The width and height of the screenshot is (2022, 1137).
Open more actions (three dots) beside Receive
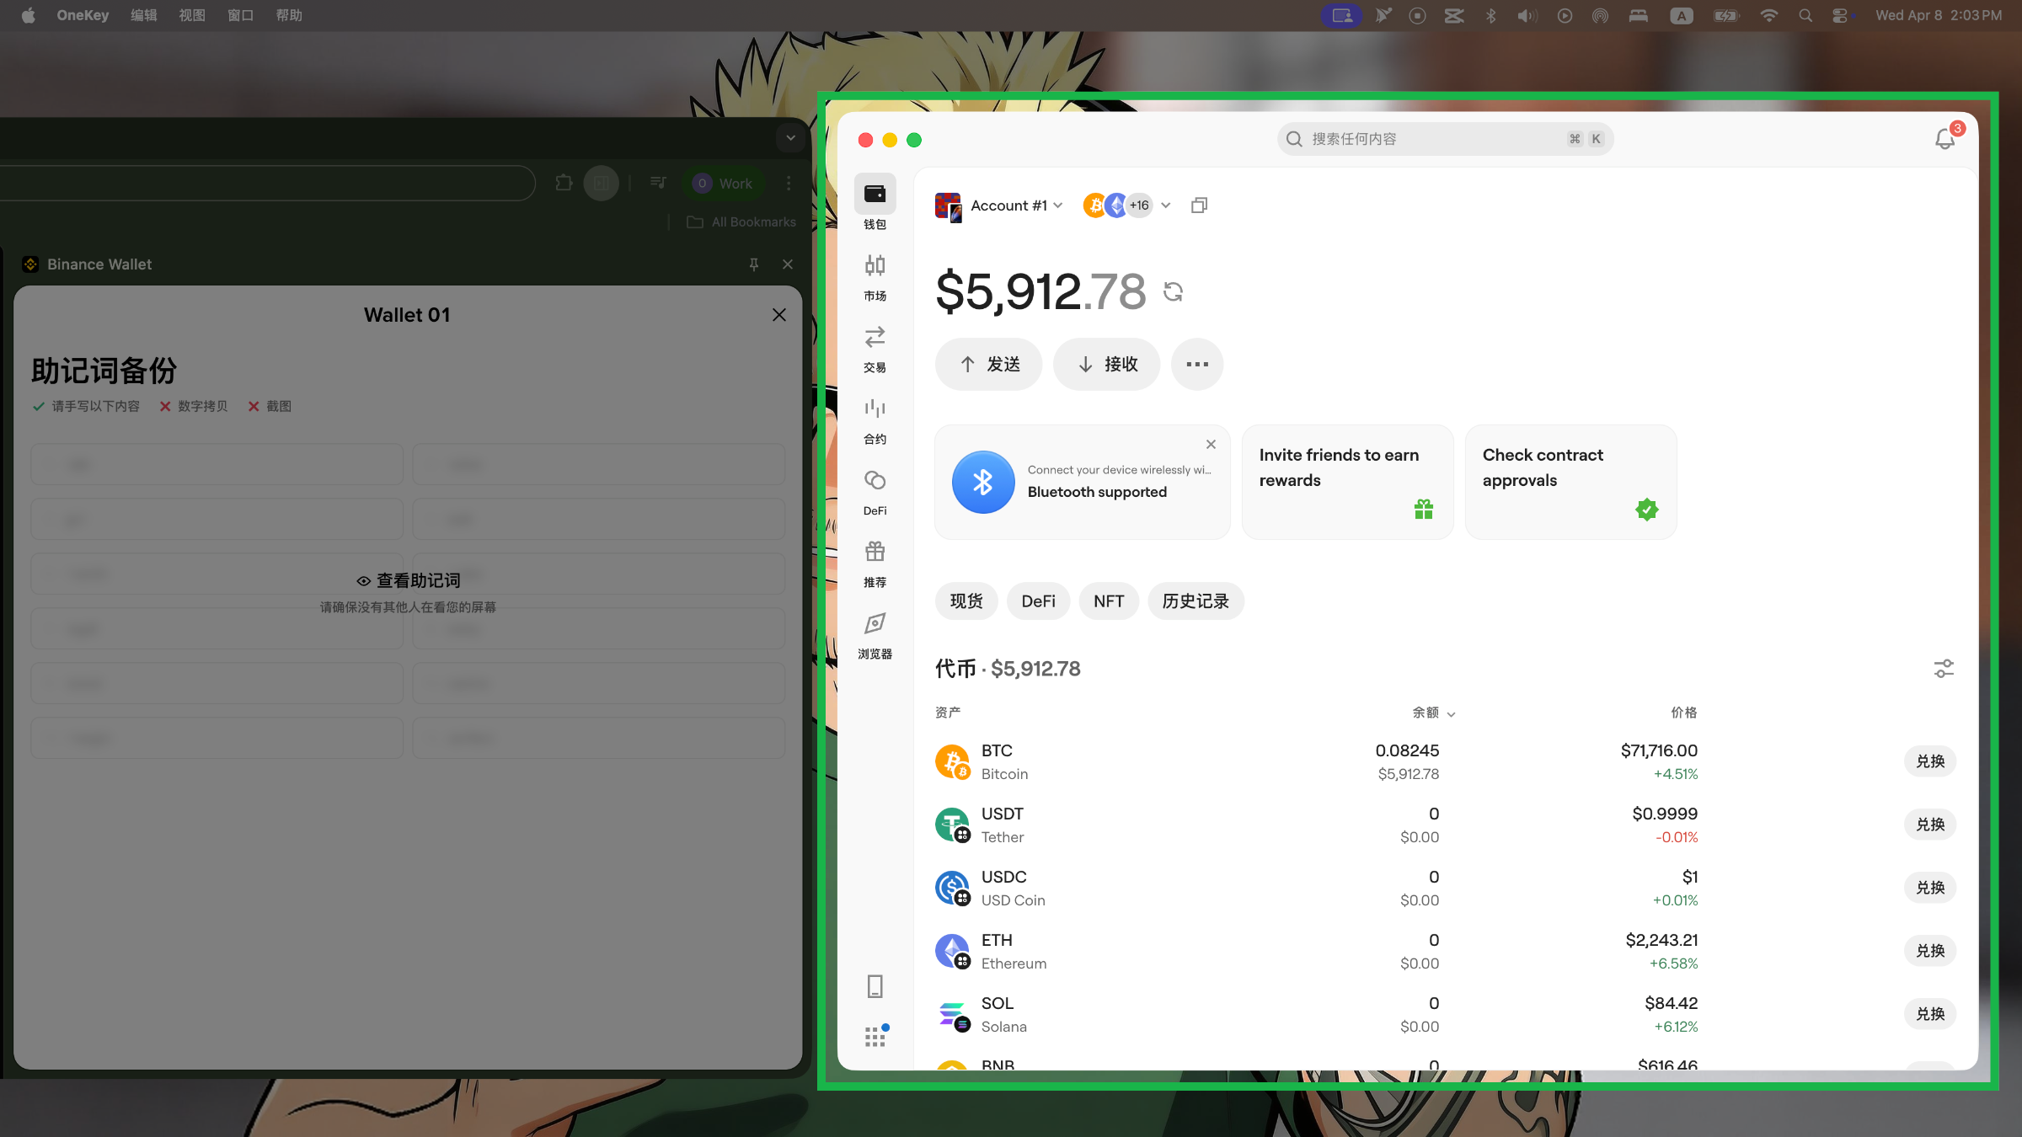[x=1197, y=364]
